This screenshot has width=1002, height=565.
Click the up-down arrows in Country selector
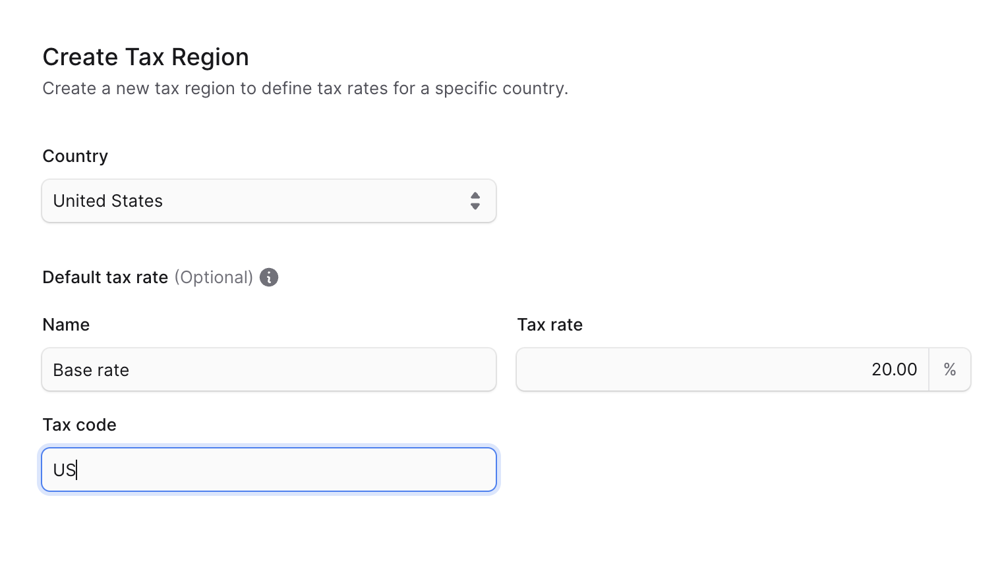point(475,201)
